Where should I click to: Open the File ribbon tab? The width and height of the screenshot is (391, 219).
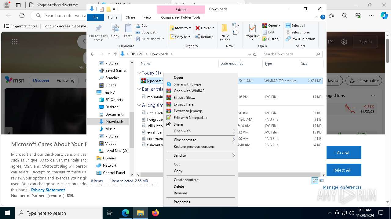(95, 17)
